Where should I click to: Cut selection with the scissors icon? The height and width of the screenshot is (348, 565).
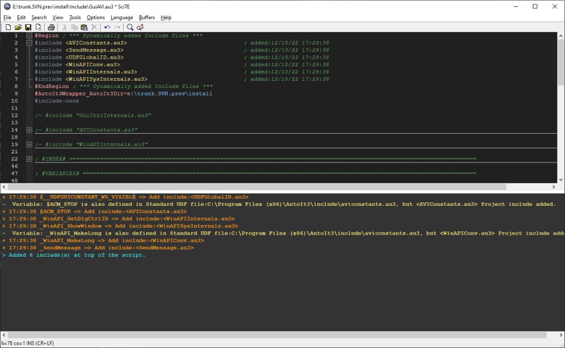tap(64, 27)
